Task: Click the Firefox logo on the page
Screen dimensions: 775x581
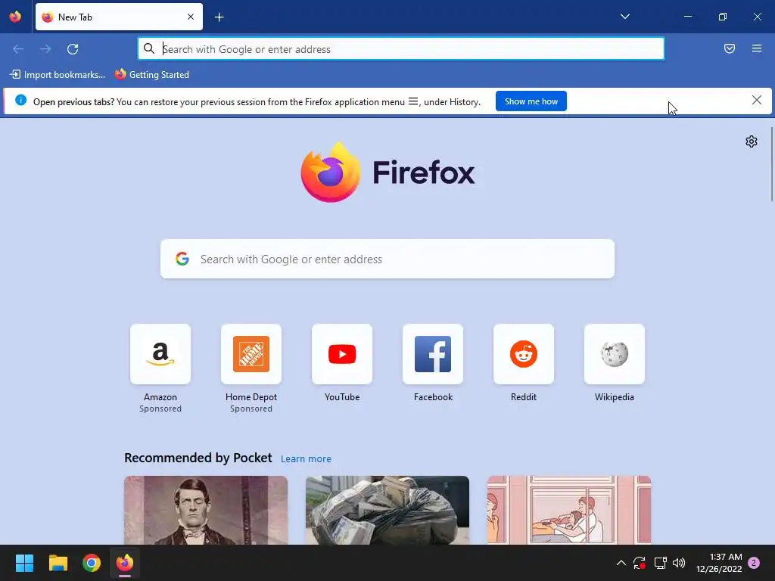Action: [x=387, y=172]
